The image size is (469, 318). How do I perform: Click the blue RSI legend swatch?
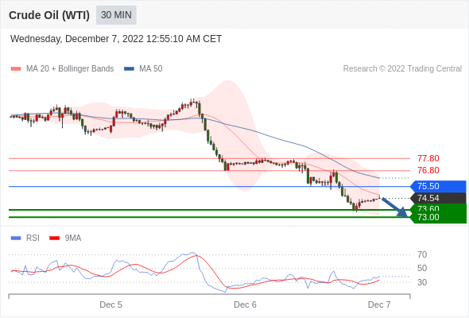point(16,238)
